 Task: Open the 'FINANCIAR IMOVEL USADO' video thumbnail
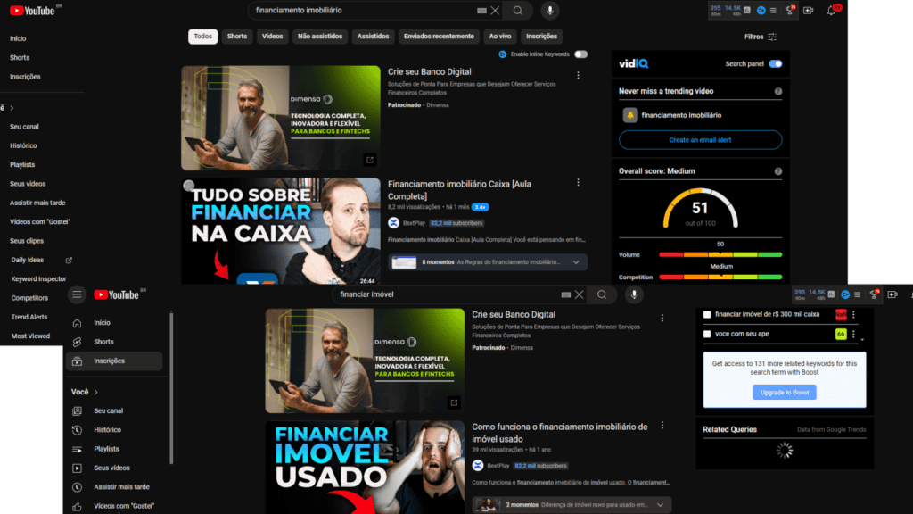coord(365,468)
